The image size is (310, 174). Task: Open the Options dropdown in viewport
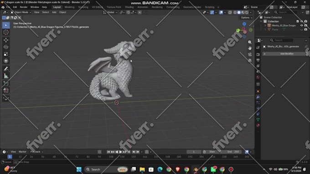pos(246,18)
